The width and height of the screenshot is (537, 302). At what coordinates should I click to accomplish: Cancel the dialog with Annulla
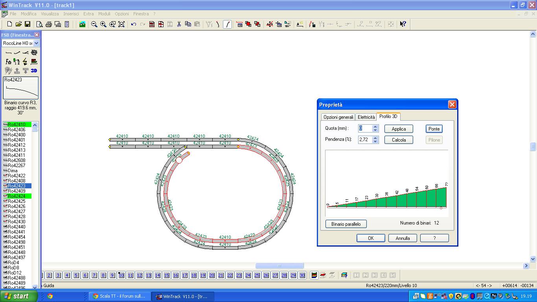(403, 238)
